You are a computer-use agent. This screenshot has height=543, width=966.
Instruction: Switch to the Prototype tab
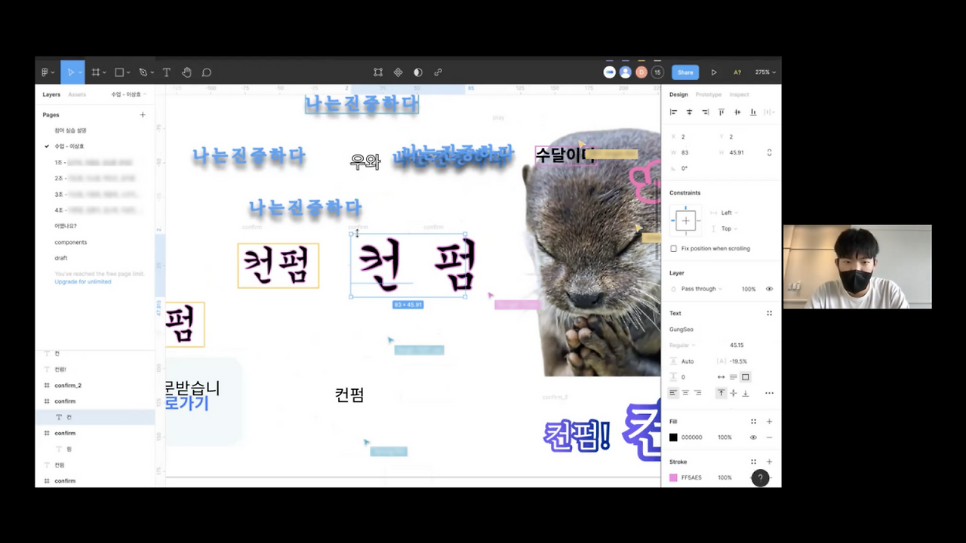709,94
